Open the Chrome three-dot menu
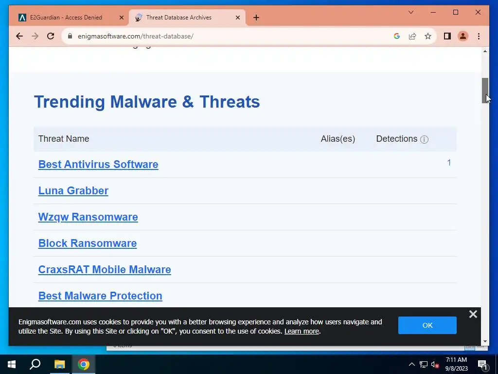Viewport: 498px width, 374px height. point(479,36)
